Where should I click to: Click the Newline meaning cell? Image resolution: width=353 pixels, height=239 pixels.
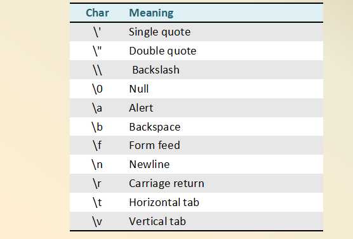(x=149, y=164)
